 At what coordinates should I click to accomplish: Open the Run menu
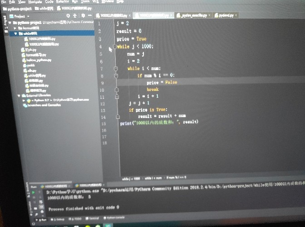75,1
